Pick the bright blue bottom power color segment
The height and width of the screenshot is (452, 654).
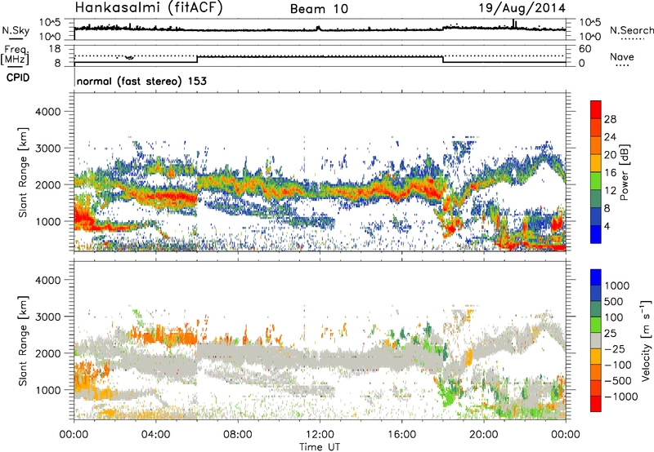point(596,234)
